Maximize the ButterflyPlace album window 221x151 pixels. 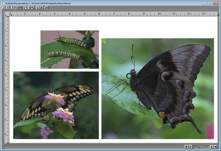click(x=210, y=3)
